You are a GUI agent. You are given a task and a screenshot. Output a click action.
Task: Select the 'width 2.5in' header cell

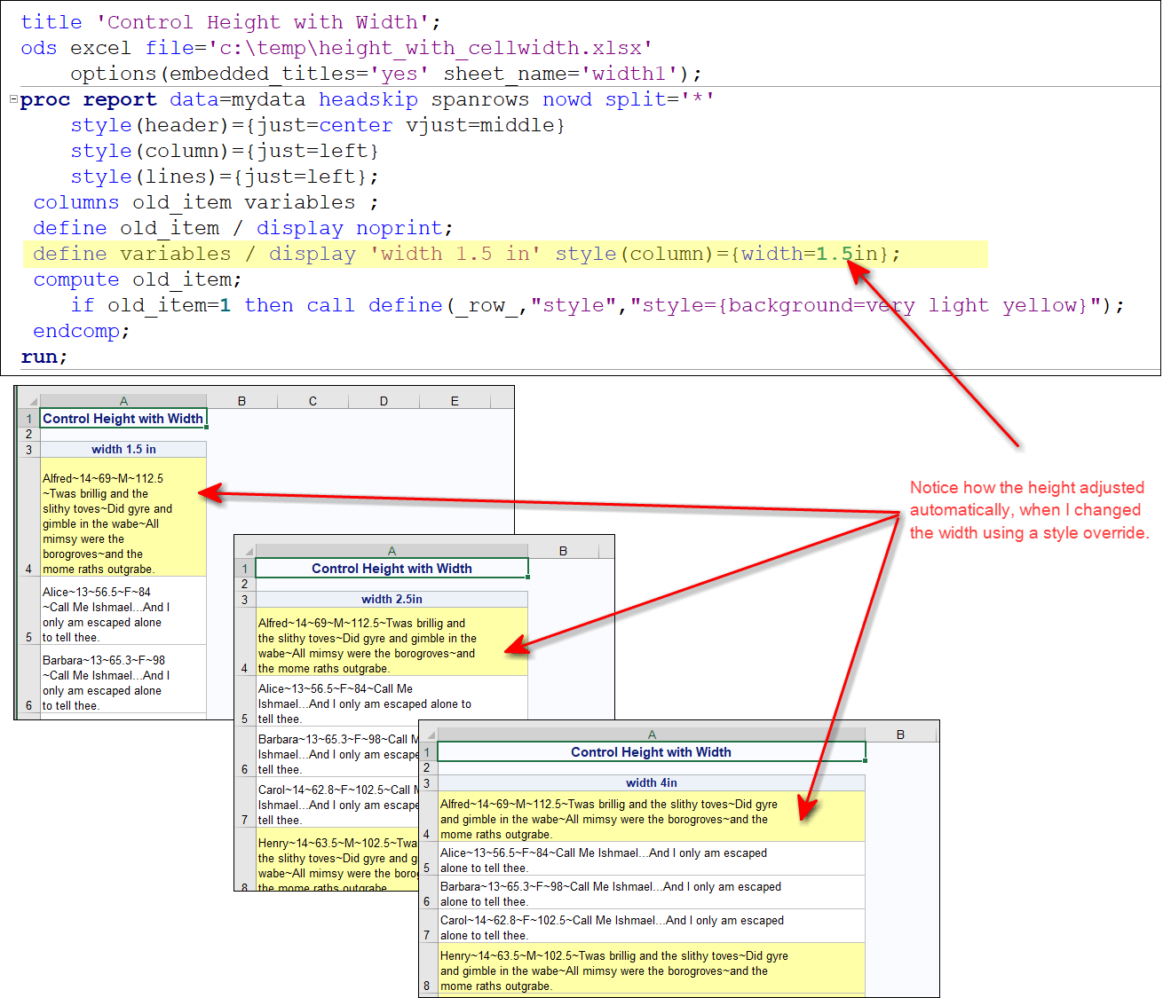tap(392, 599)
